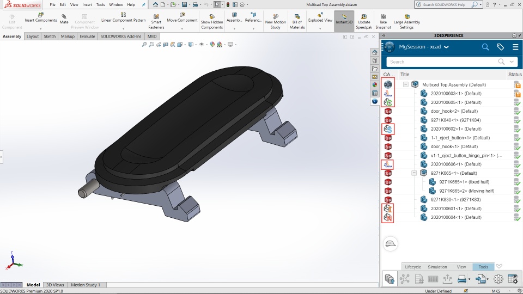Collapse Multicad Top Assembly tree node
The height and width of the screenshot is (294, 523).
click(405, 84)
